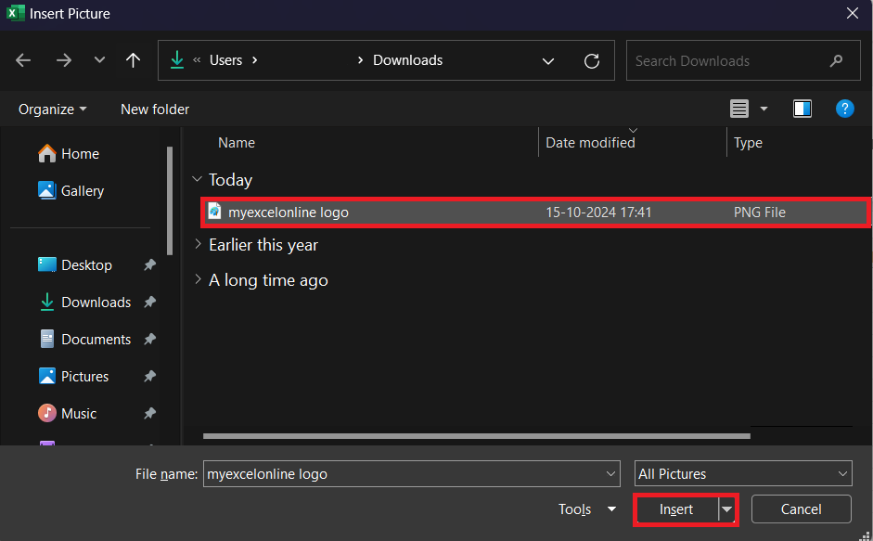873x541 pixels.
Task: Open the view options dropdown arrow
Action: [764, 109]
